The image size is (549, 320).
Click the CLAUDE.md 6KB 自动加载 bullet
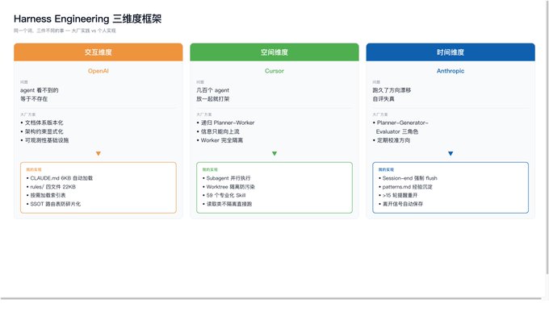tap(60, 178)
